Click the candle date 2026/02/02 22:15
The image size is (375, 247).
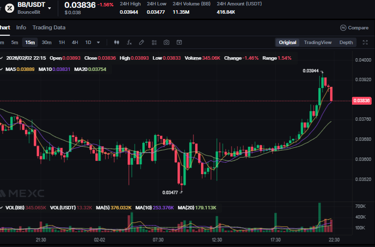[x=26, y=58]
